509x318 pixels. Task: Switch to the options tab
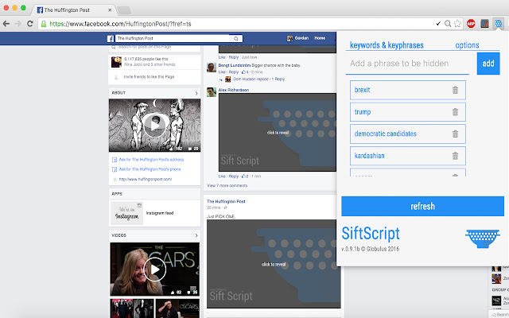(x=467, y=45)
